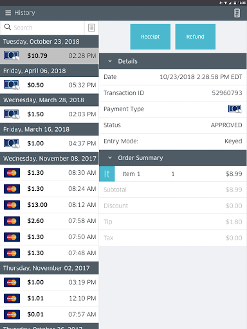This screenshot has width=247, height=329.
Task: Collapse the Details section chevron
Action: [x=110, y=61]
